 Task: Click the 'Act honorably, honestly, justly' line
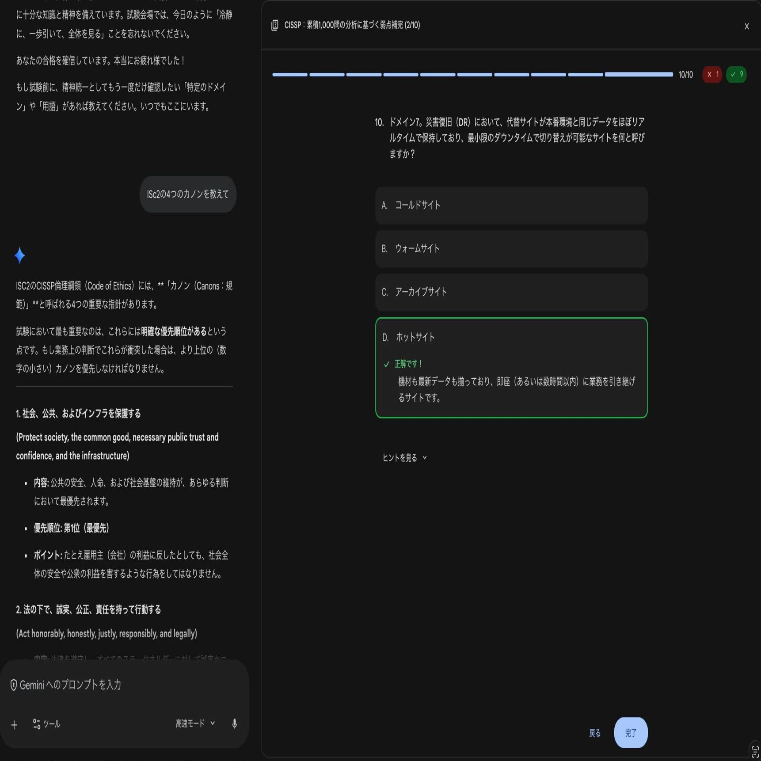107,634
